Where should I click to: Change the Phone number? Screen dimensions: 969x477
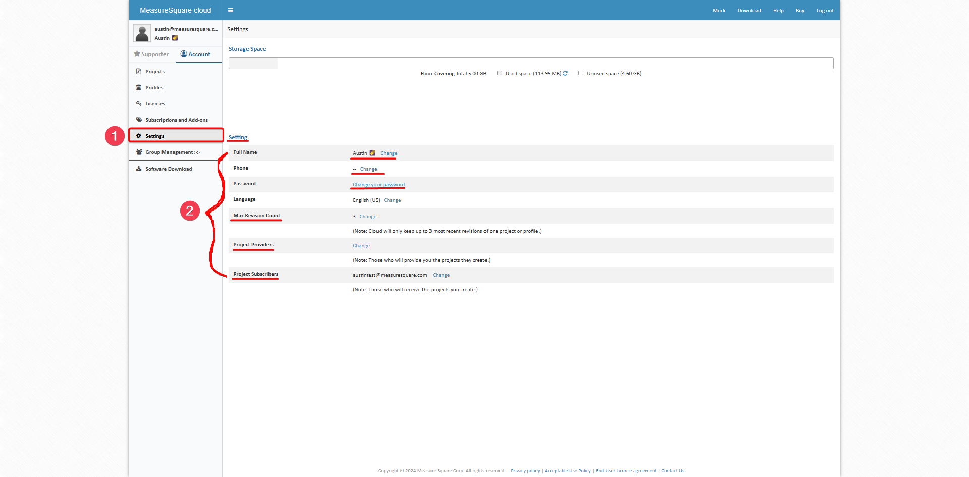click(368, 169)
